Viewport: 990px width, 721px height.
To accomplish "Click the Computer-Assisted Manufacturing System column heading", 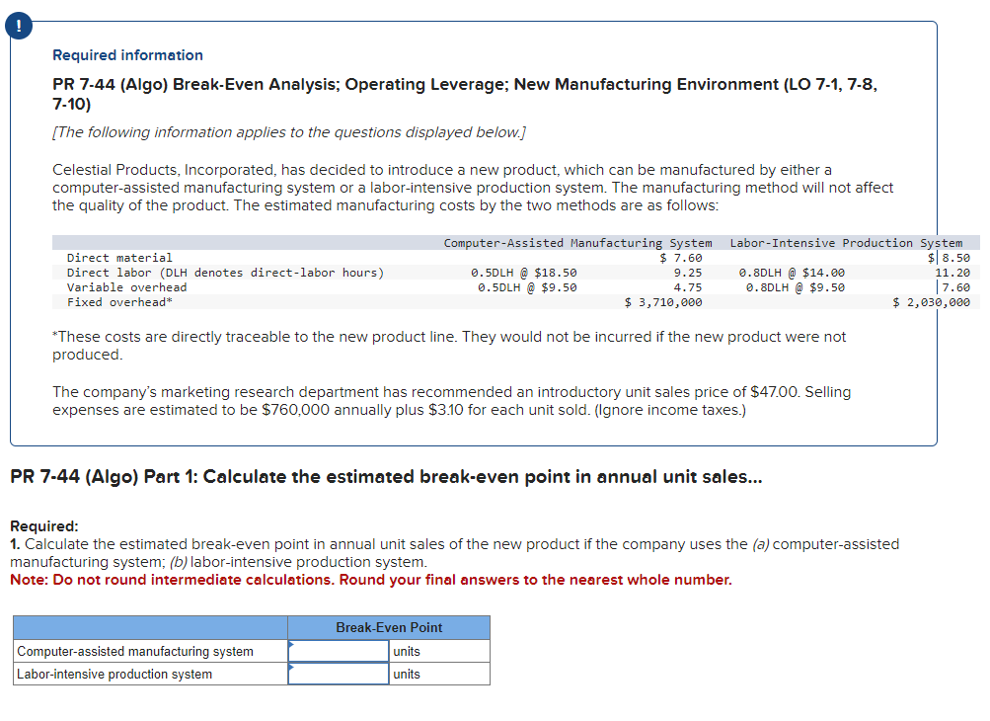I will [580, 243].
